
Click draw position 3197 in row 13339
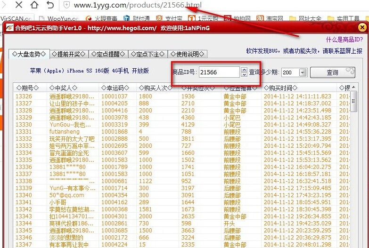point(188,188)
